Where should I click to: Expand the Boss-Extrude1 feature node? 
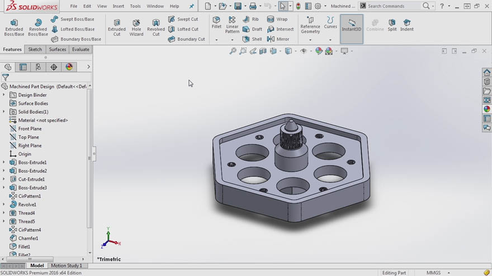pyautogui.click(x=4, y=162)
